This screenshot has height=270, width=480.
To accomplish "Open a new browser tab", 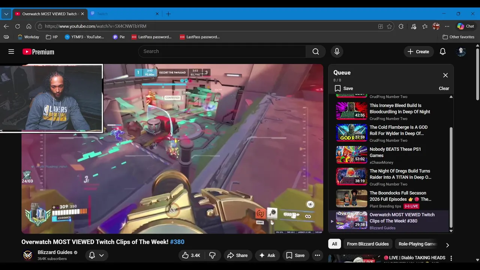I will 168,14.
